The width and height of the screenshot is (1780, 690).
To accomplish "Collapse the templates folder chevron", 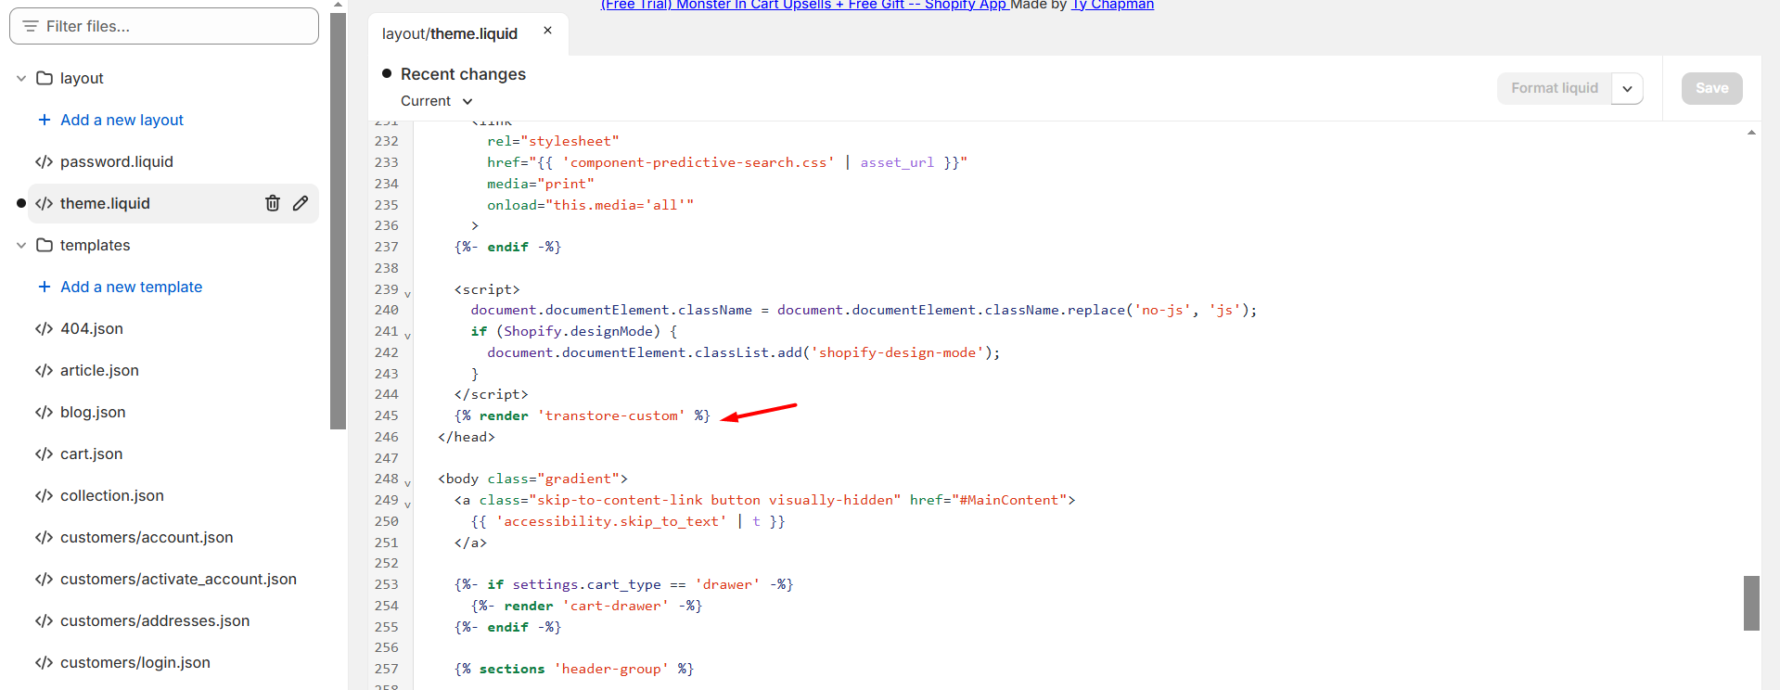I will [21, 245].
